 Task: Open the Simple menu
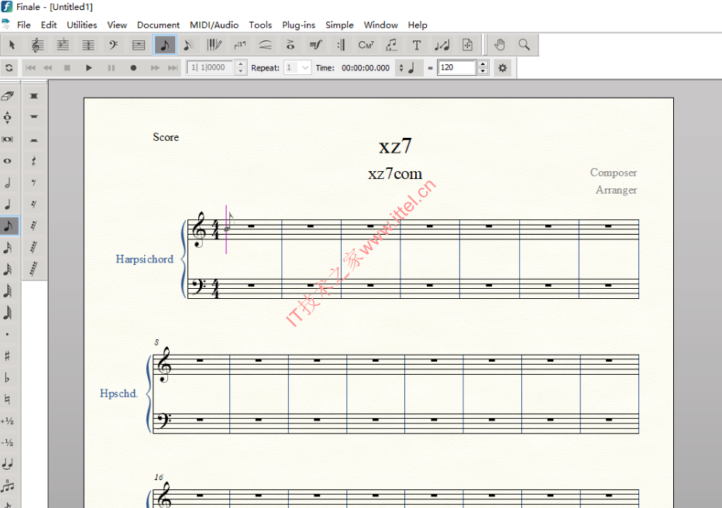pos(339,25)
